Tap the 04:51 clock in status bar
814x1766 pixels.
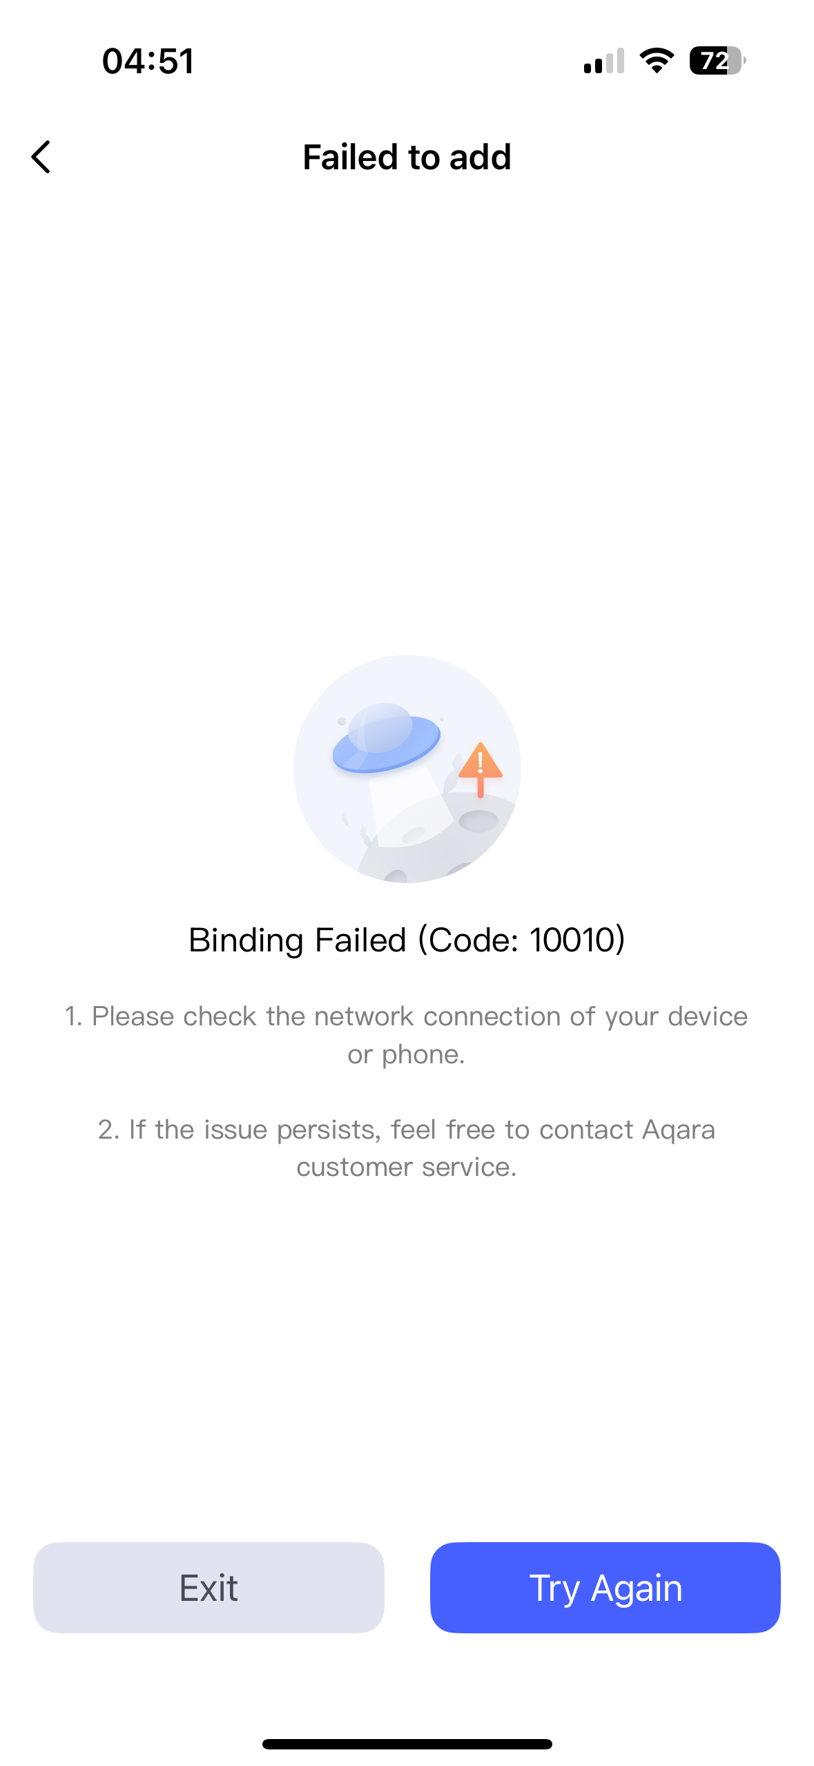pyautogui.click(x=148, y=61)
